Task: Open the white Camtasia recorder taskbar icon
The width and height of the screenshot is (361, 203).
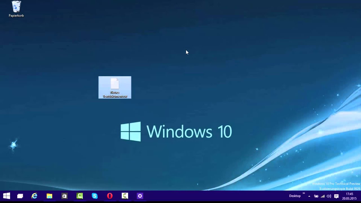Action: 125,196
